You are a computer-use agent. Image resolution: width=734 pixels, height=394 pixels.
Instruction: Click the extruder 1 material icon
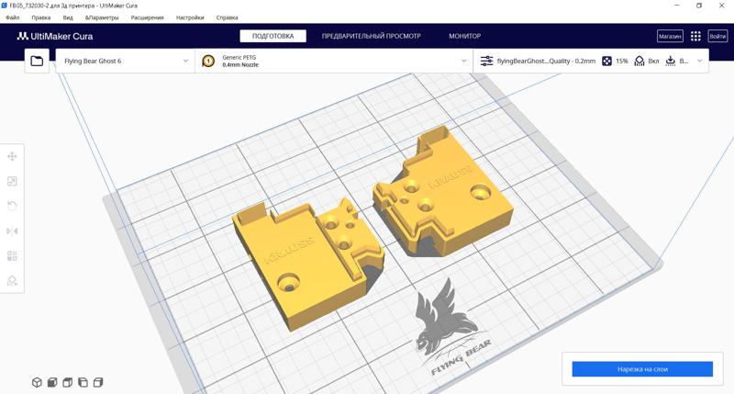point(208,61)
